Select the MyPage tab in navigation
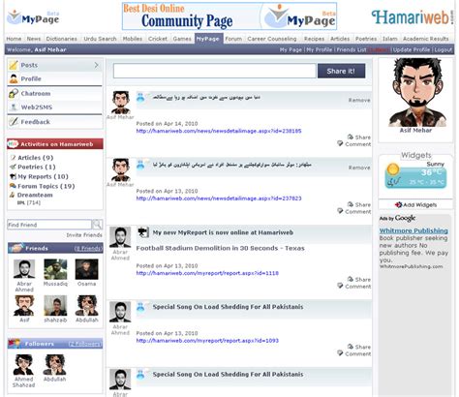 (x=208, y=39)
